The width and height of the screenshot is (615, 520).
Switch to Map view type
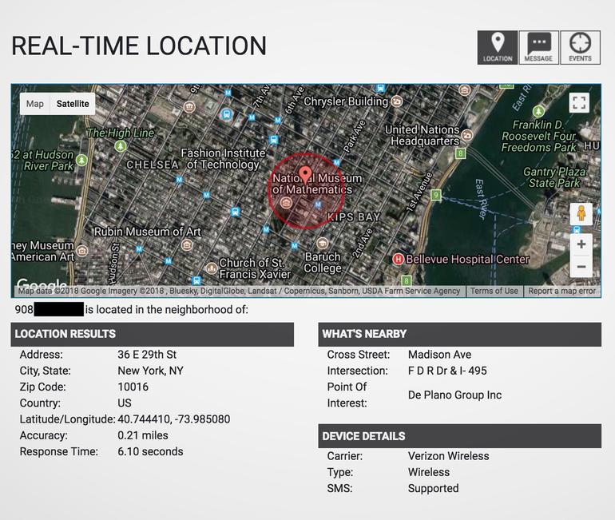click(35, 104)
